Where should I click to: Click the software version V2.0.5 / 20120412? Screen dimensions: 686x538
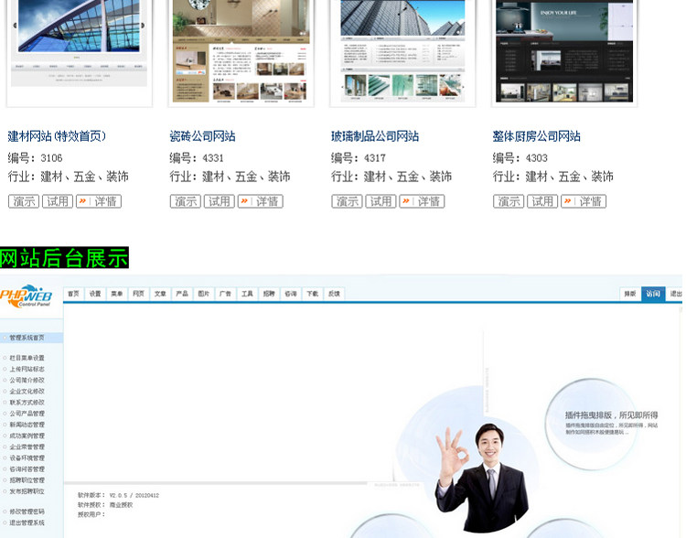coord(134,495)
